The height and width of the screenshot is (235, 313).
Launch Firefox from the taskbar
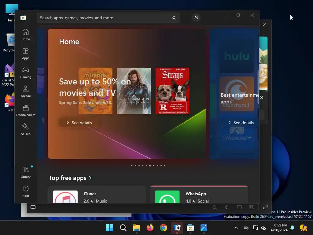[x=150, y=228]
